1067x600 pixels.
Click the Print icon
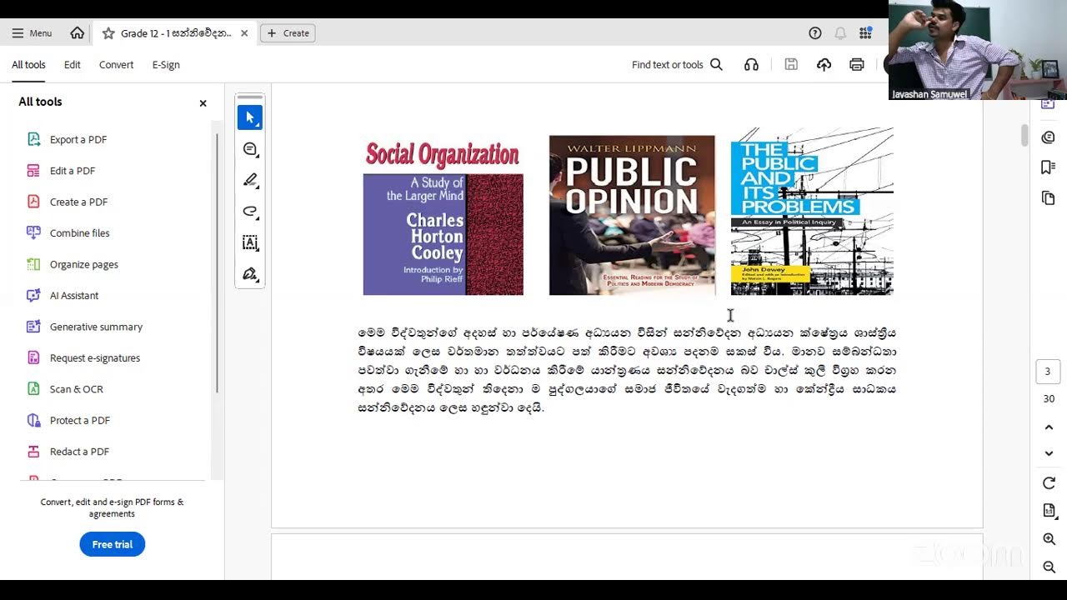(856, 65)
